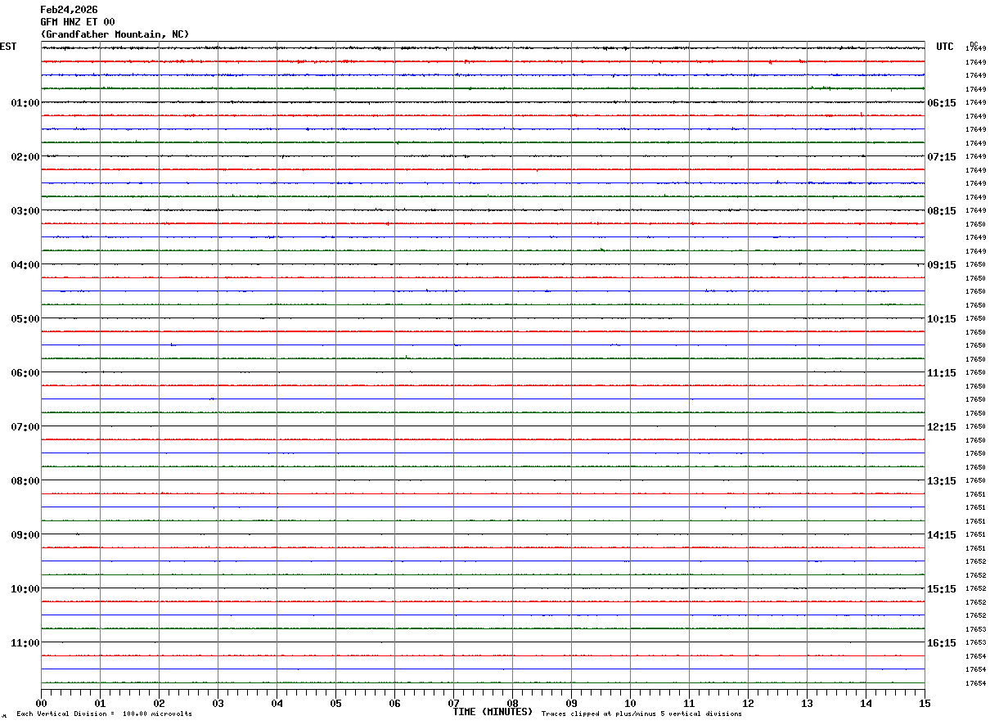The width and height of the screenshot is (990, 725).
Task: Click the 16:15 UTC time label
Action: [942, 642]
